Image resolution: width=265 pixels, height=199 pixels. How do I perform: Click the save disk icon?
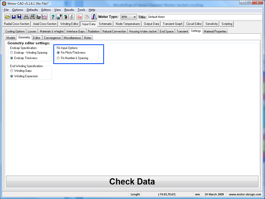tap(14, 17)
